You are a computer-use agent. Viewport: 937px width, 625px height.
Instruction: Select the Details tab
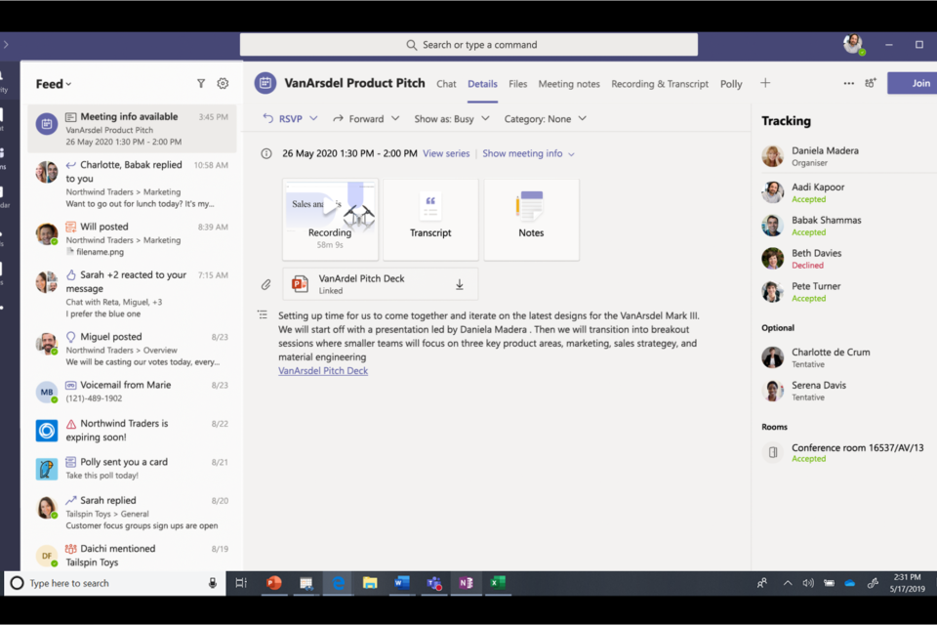(x=482, y=84)
